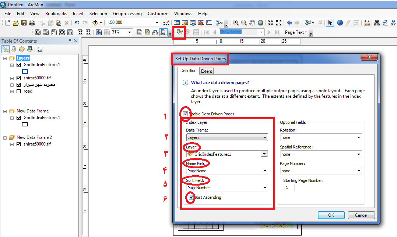Collapse the New Data Frame 2 group
Image resolution: width=397 pixels, height=237 pixels.
[5, 138]
